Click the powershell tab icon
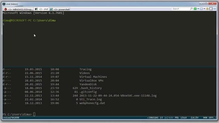 tap(51, 9)
